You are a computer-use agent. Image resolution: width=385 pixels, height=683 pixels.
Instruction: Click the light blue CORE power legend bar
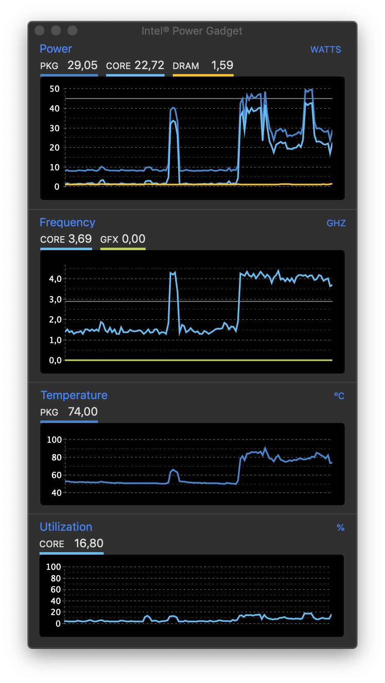(x=135, y=75)
